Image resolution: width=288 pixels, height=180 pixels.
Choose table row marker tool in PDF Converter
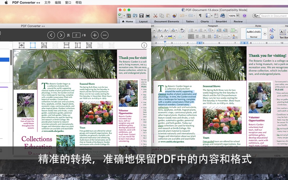(x=67, y=45)
